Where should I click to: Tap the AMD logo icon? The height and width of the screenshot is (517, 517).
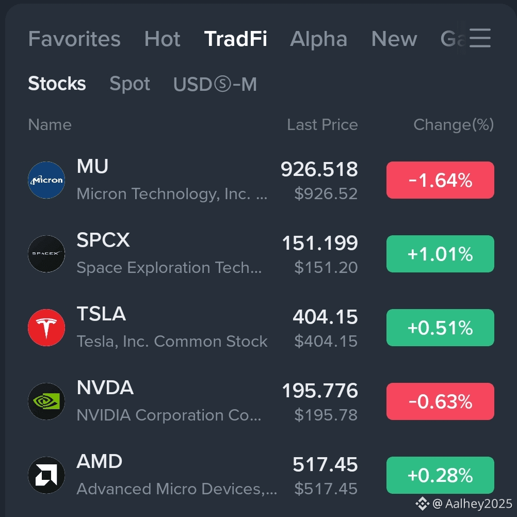click(46, 475)
